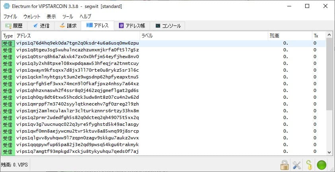Image resolution: width=335 pixels, height=172 pixels.
Task: Select address vips1qckmlnyhtgsyt3um2e9wgsdnp62hpfyeapxtnu5
Action: [78, 77]
